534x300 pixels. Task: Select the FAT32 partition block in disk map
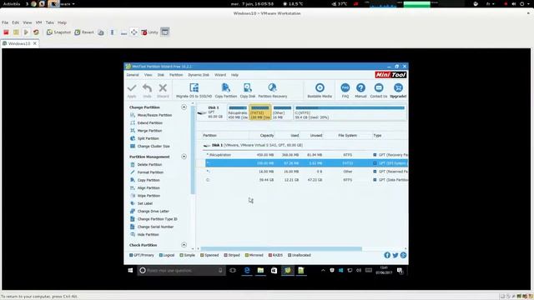[260, 112]
